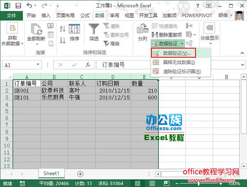Screen dimensions: 247x187
Task: Choose 数据验证(V)... menu item
Action: point(180,53)
